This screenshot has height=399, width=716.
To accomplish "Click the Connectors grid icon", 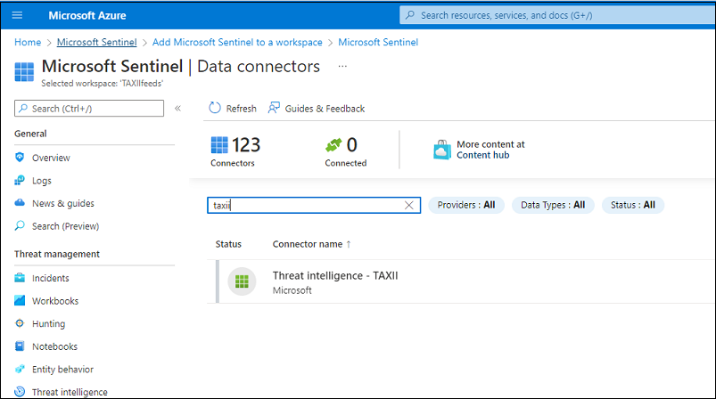I will point(219,145).
